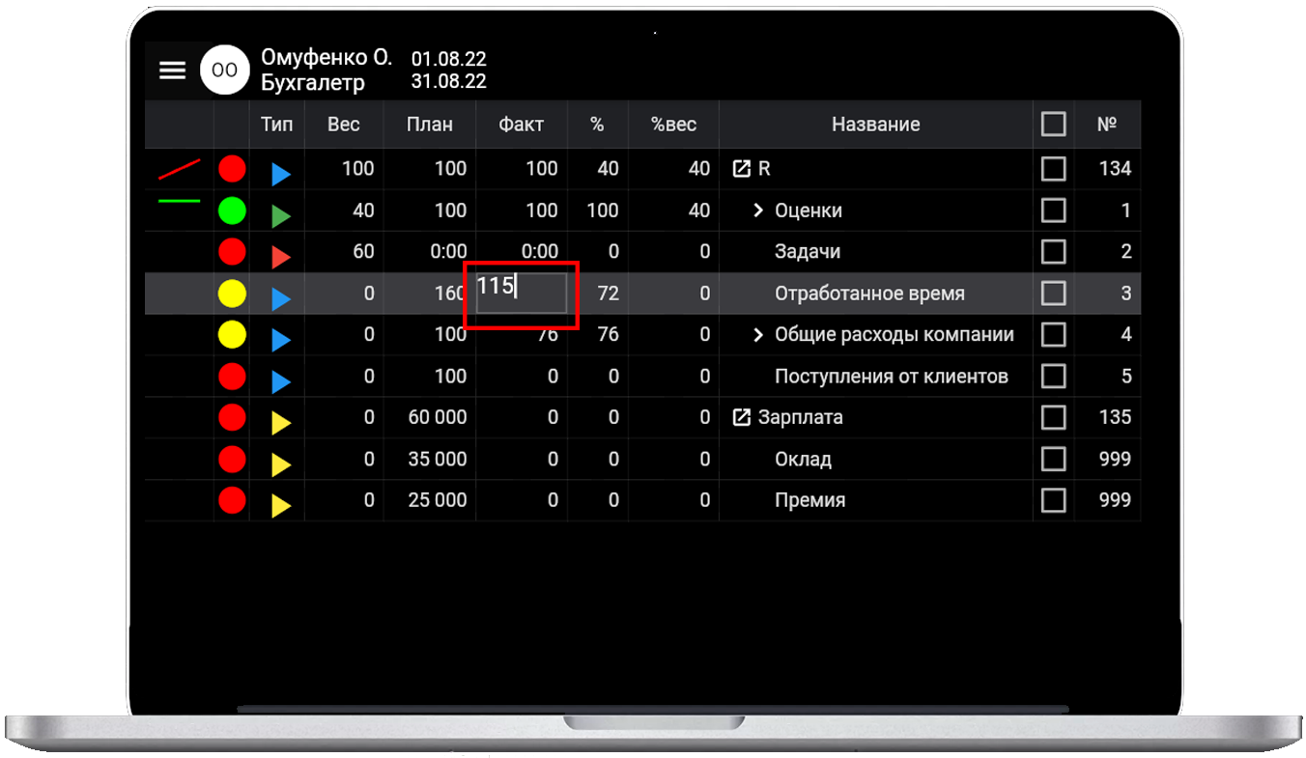Screen dimensions: 1306x758
Task: Select the Поступления от клиентов row name
Action: (x=891, y=377)
